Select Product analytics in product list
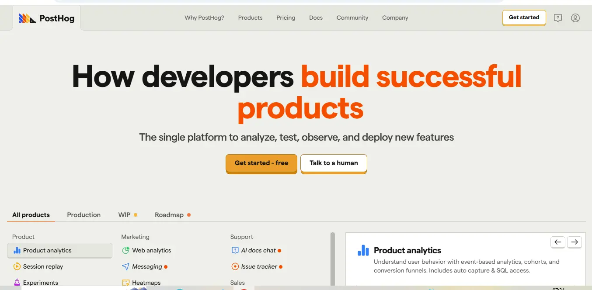The height and width of the screenshot is (290, 592). (60, 250)
